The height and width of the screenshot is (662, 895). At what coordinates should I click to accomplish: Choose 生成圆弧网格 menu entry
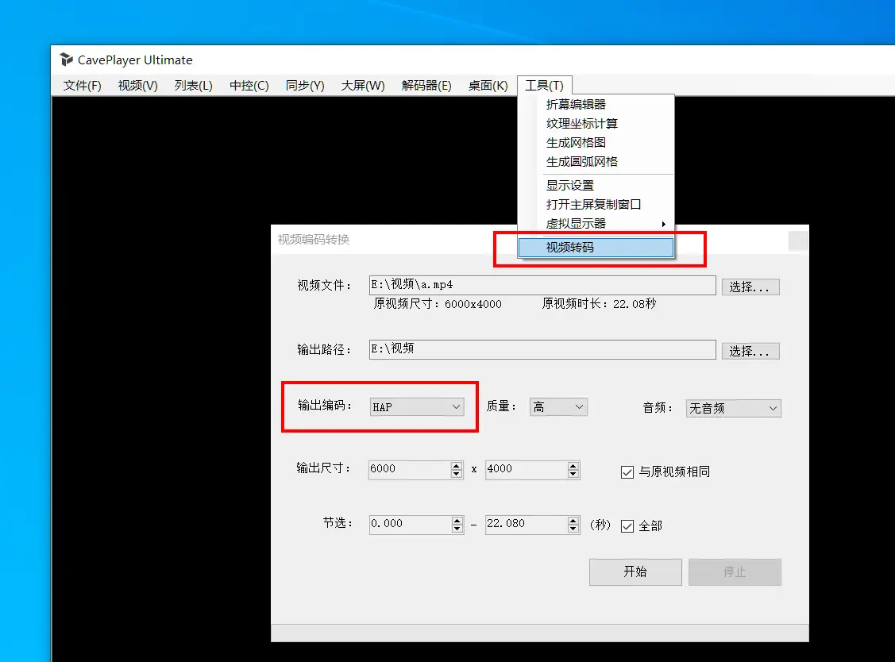(596, 161)
